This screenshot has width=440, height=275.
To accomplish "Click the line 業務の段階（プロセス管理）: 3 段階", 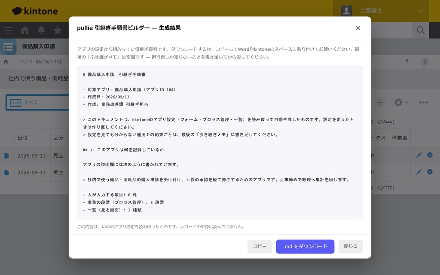I will [123, 202].
